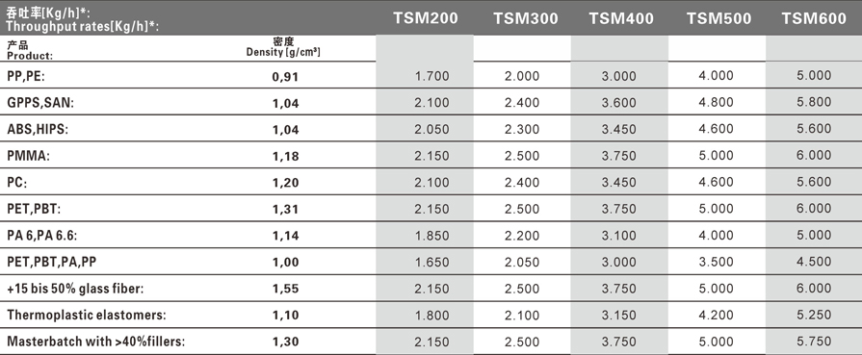Select the TSM300 column header
This screenshot has height=355, width=862.
(525, 18)
